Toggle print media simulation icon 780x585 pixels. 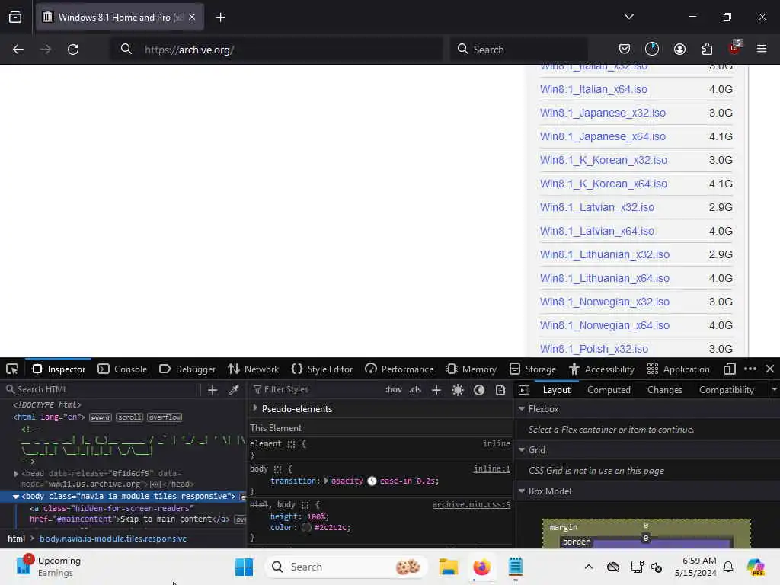pyautogui.click(x=500, y=390)
